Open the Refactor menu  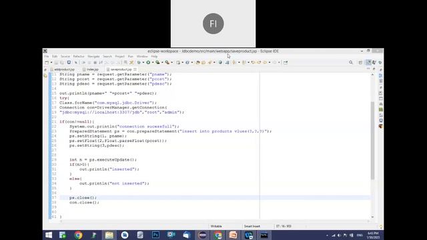(79, 56)
